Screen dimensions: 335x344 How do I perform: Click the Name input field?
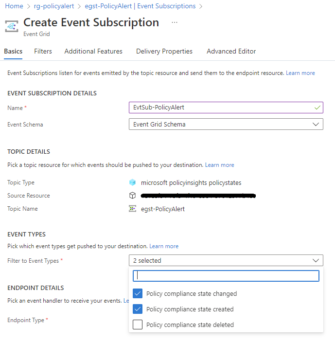(x=226, y=108)
